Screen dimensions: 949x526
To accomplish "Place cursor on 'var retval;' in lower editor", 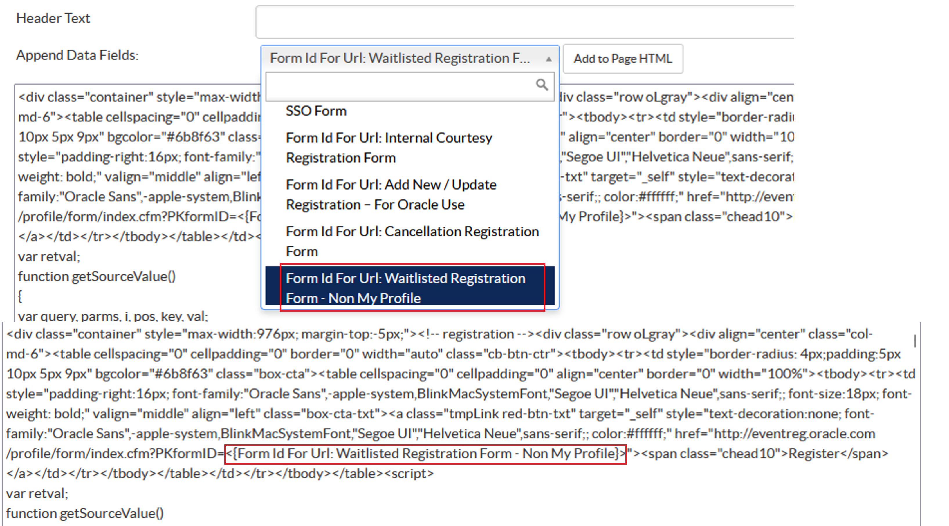I will [x=37, y=494].
